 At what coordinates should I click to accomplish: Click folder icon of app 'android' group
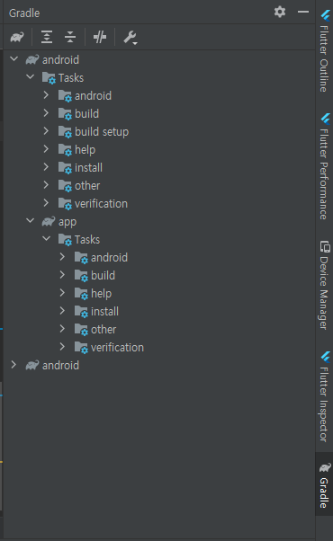[81, 258]
